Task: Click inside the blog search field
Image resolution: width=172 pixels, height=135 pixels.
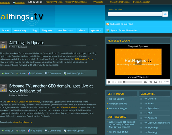Action: [135, 14]
